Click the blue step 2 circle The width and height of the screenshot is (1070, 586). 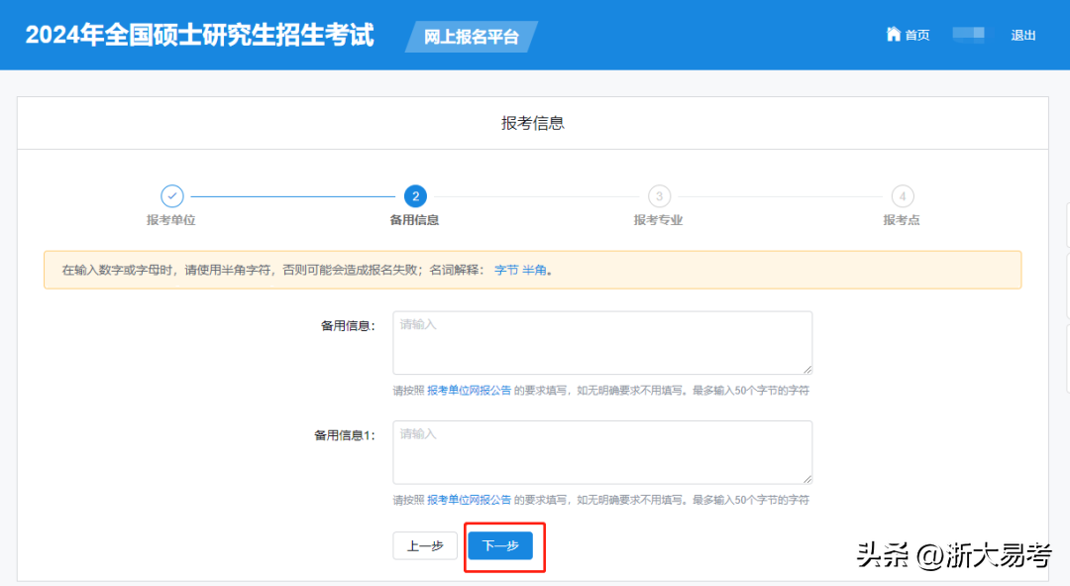click(415, 196)
